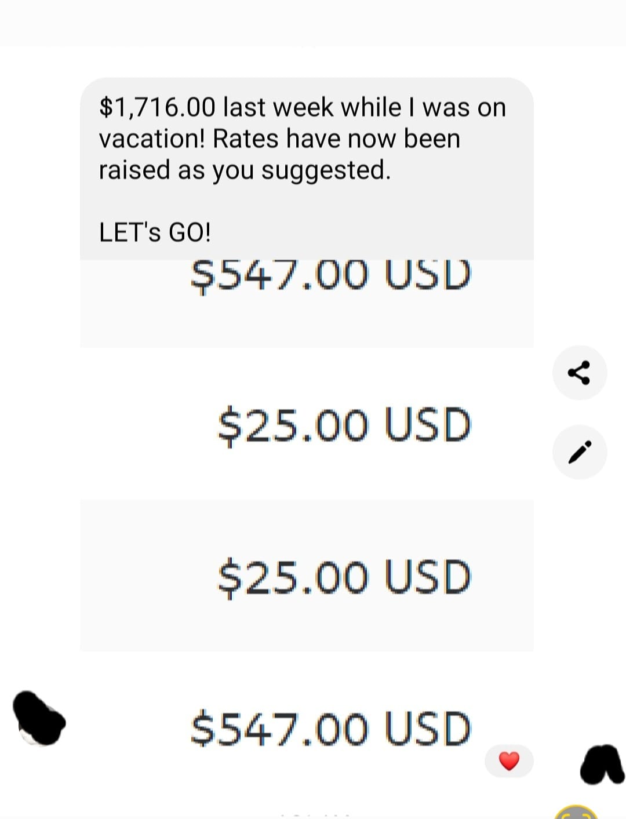This screenshot has height=819, width=626.
Task: Tap the 'raised as you suggested.' text
Action: tap(245, 170)
